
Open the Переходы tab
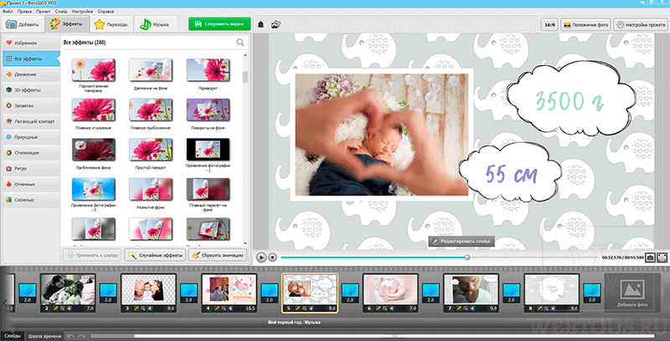coord(112,25)
